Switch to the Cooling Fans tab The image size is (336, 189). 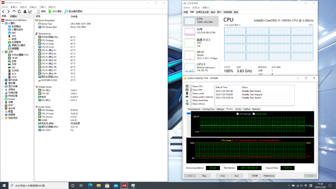[x=209, y=109]
